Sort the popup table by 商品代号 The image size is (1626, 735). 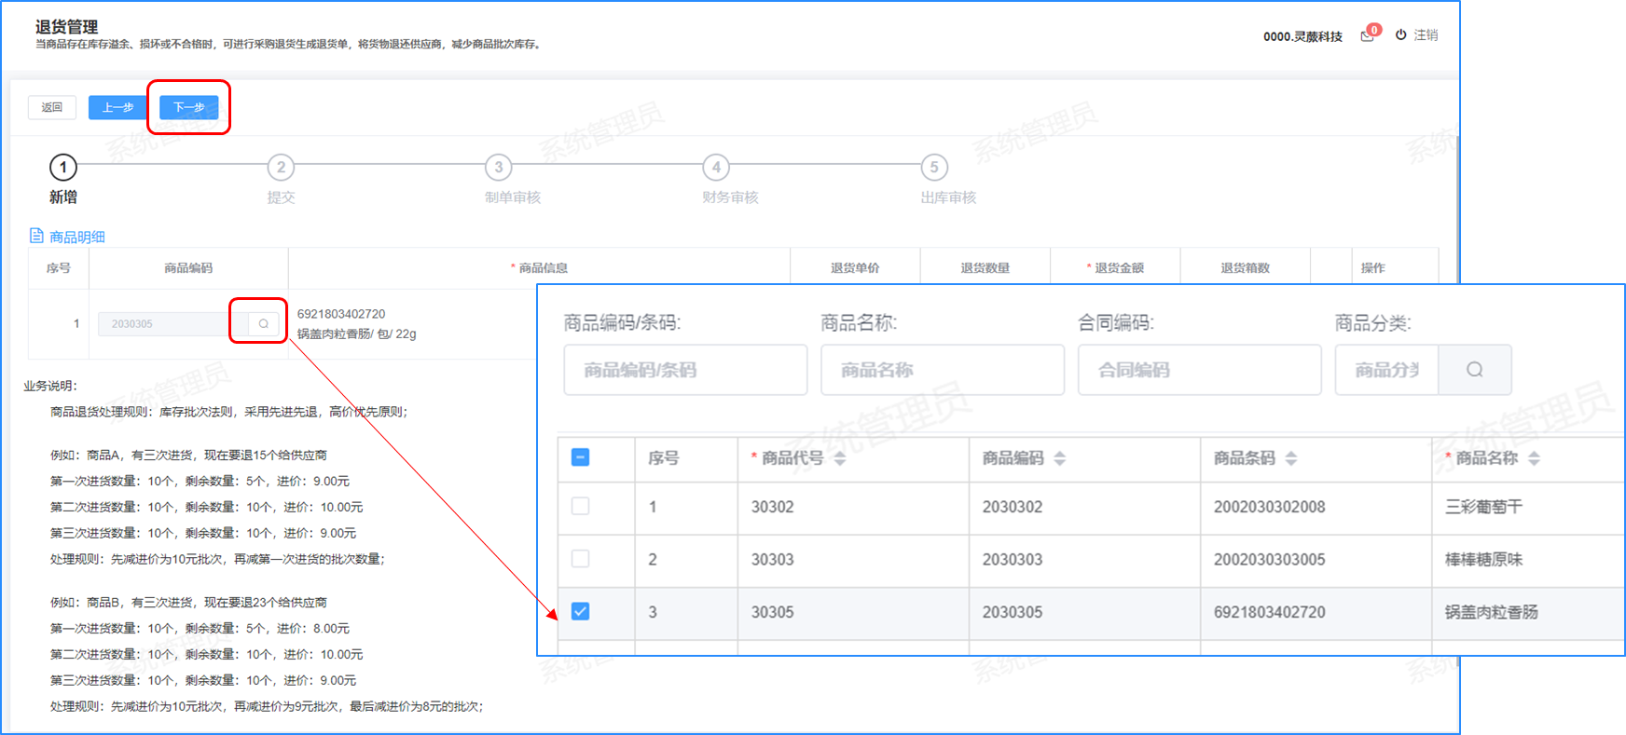point(840,458)
